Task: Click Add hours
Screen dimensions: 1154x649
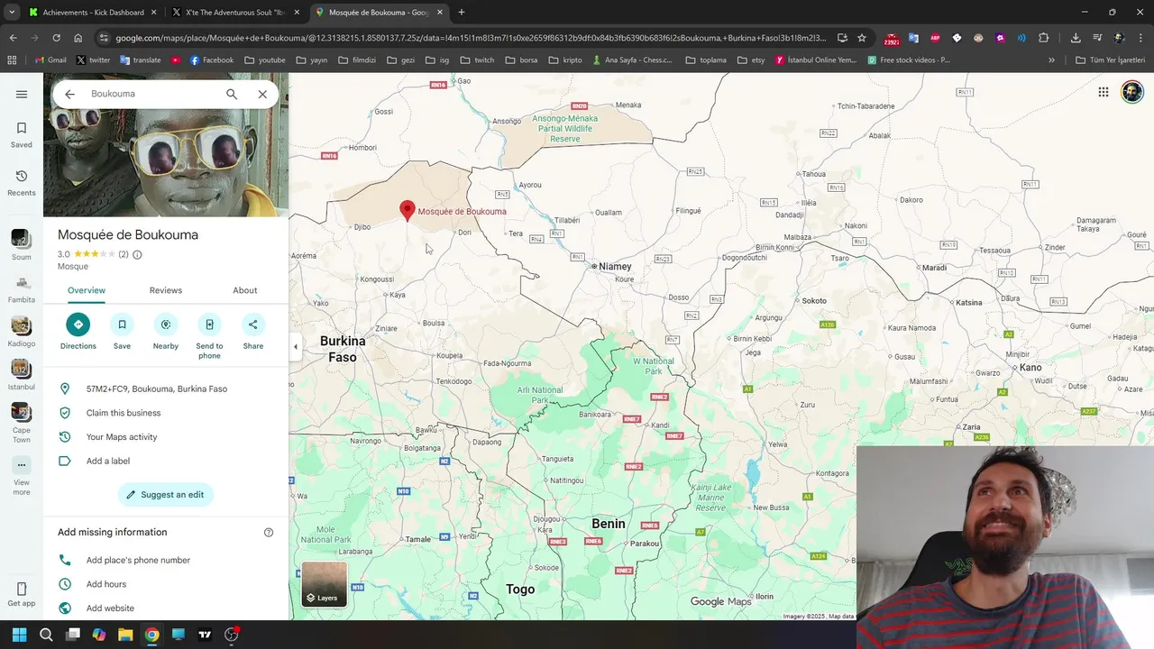Action: click(166, 584)
